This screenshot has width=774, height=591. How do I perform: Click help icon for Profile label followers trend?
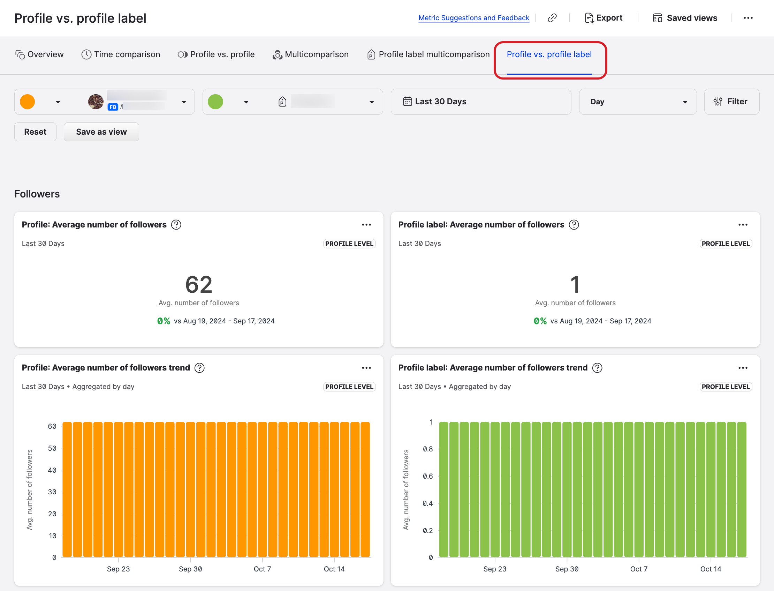pyautogui.click(x=597, y=368)
